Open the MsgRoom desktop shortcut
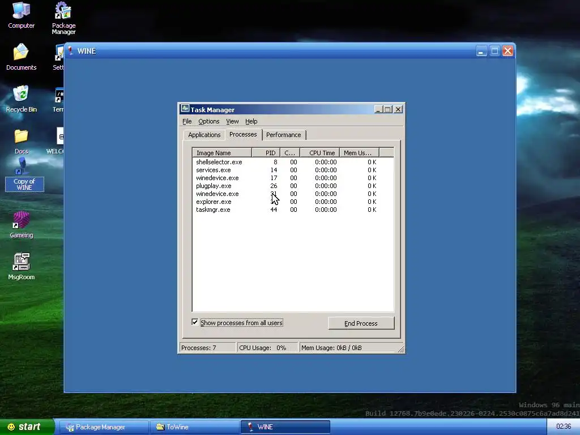Image resolution: width=580 pixels, height=435 pixels. point(21,266)
